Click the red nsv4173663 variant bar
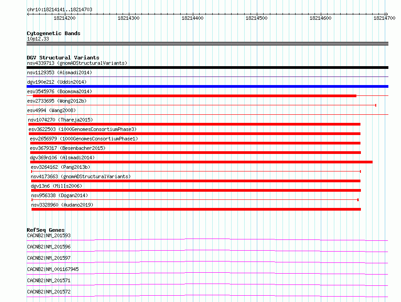 tap(196, 181)
